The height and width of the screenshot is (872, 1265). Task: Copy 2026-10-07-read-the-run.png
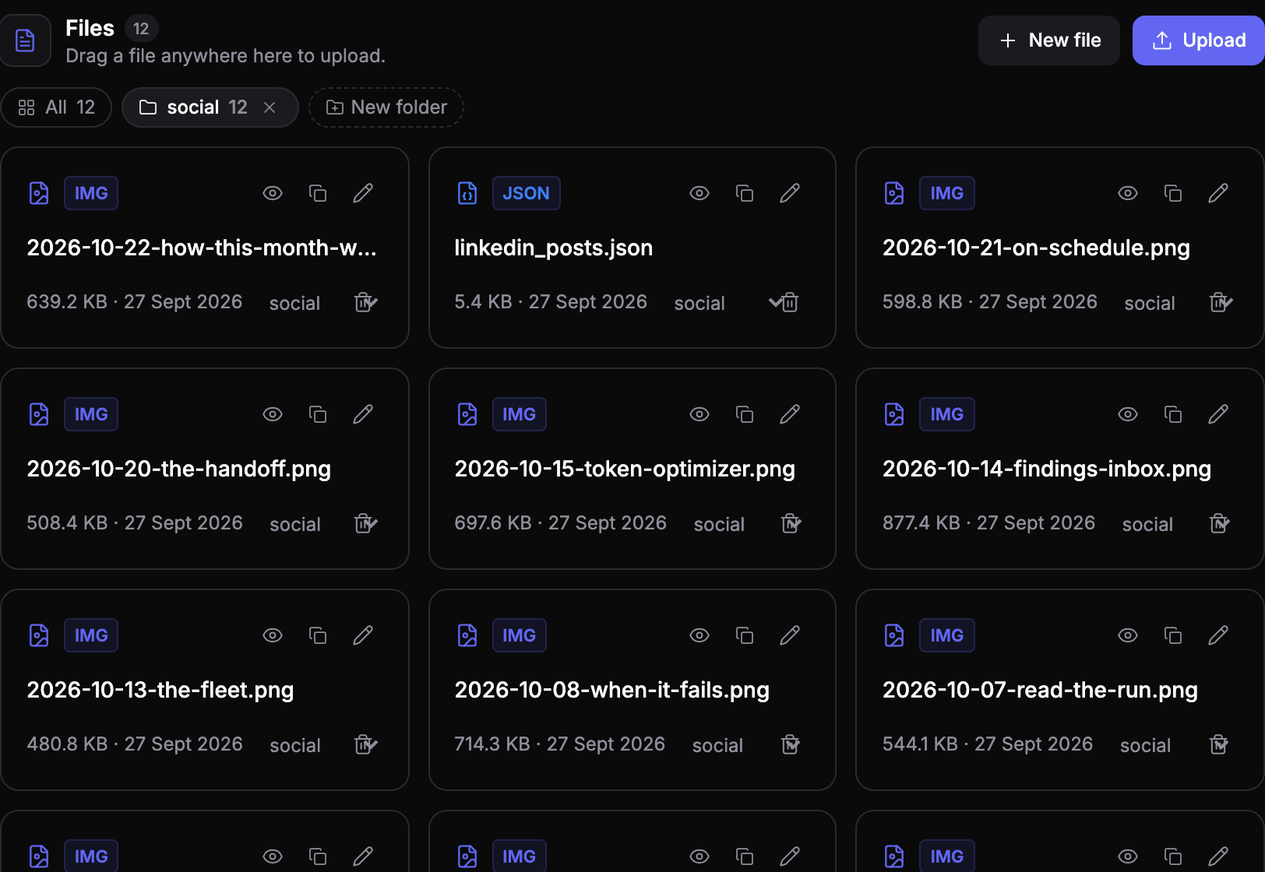1173,635
